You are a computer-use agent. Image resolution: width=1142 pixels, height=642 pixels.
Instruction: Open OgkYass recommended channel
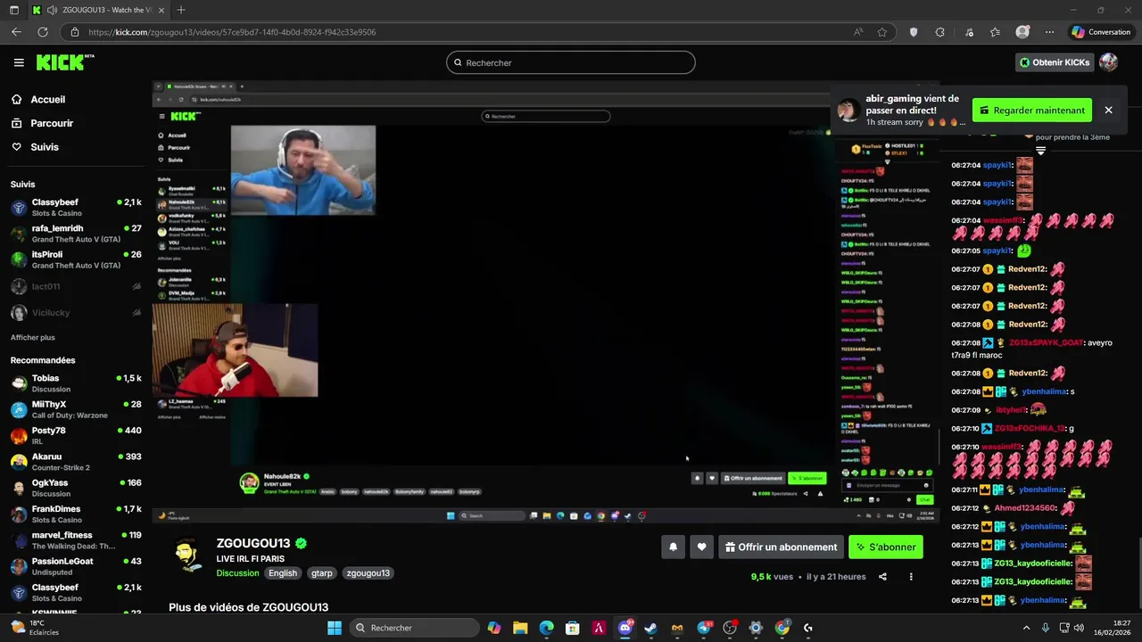coord(75,488)
